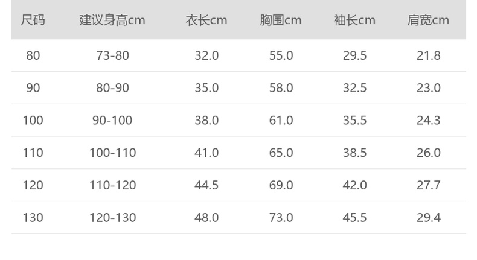Select the 衣长cm header cell

206,21
